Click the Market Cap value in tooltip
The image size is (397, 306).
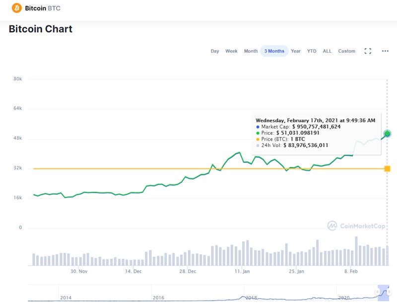click(316, 127)
